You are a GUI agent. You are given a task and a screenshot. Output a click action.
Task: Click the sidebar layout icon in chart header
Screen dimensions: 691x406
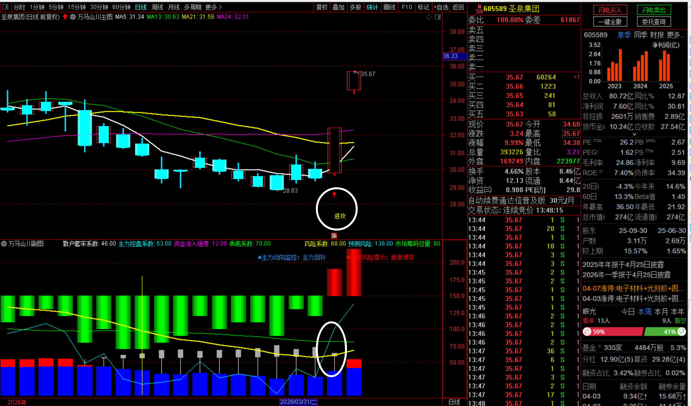(x=438, y=17)
